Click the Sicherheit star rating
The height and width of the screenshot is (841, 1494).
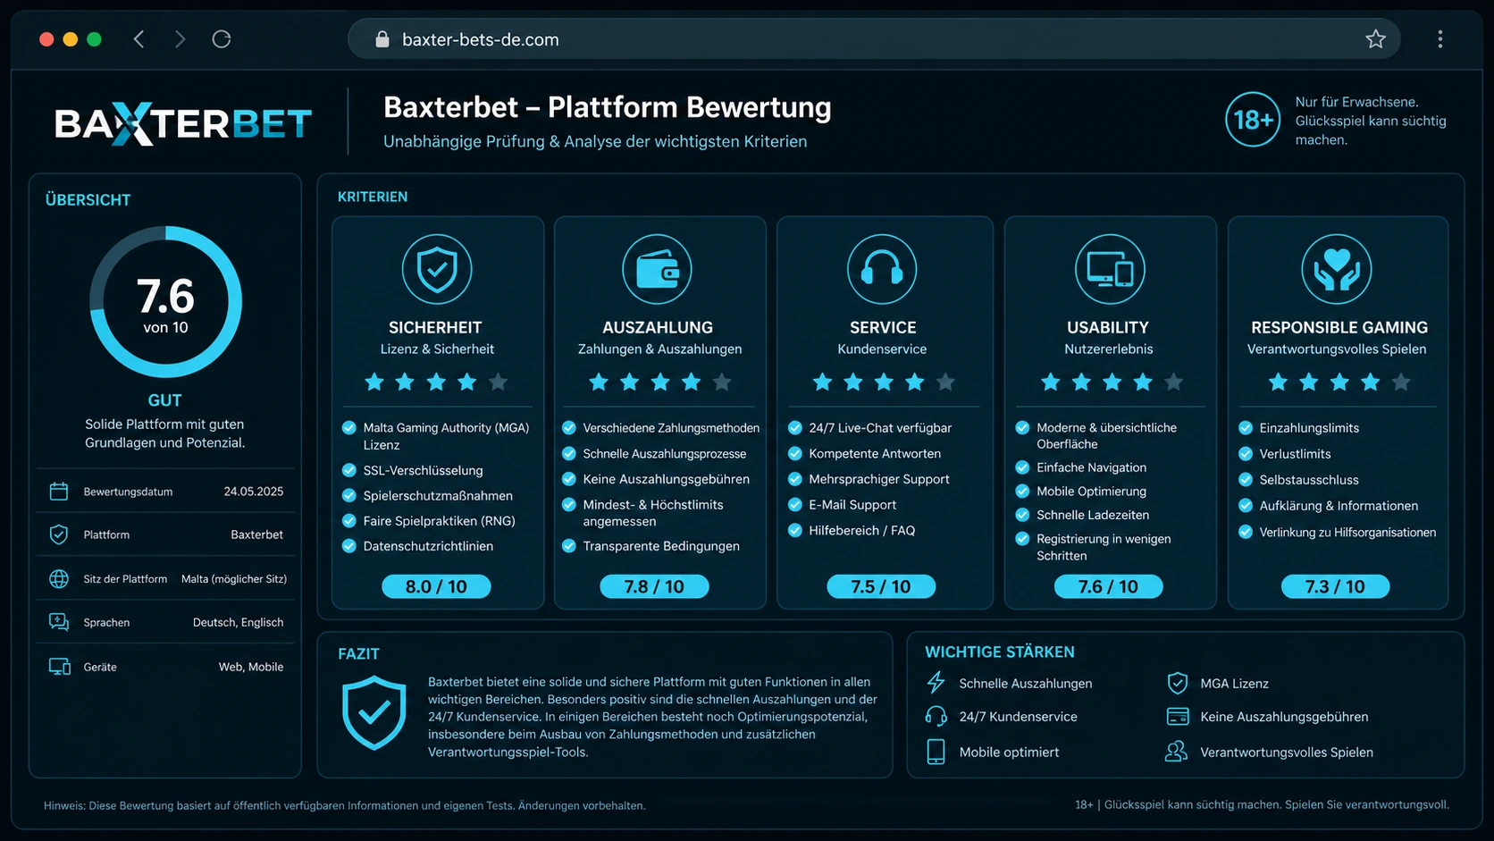point(436,383)
